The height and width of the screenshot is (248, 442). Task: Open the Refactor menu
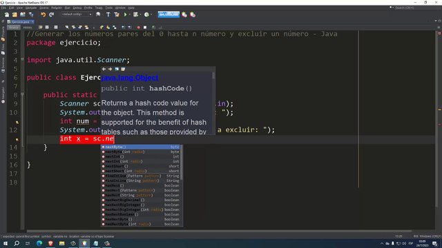[57, 8]
